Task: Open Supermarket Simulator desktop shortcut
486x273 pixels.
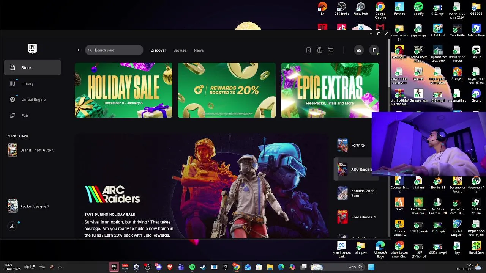Action: pos(438,54)
